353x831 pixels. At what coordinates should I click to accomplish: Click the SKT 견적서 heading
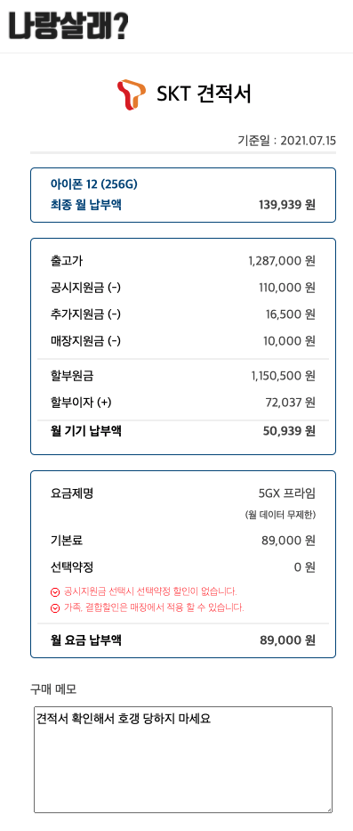point(204,94)
